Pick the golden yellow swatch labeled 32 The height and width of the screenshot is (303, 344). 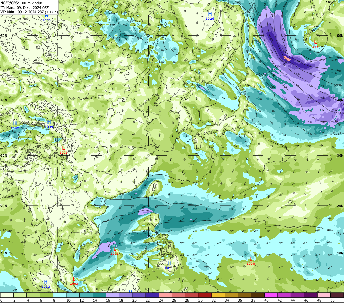[x=218, y=295]
